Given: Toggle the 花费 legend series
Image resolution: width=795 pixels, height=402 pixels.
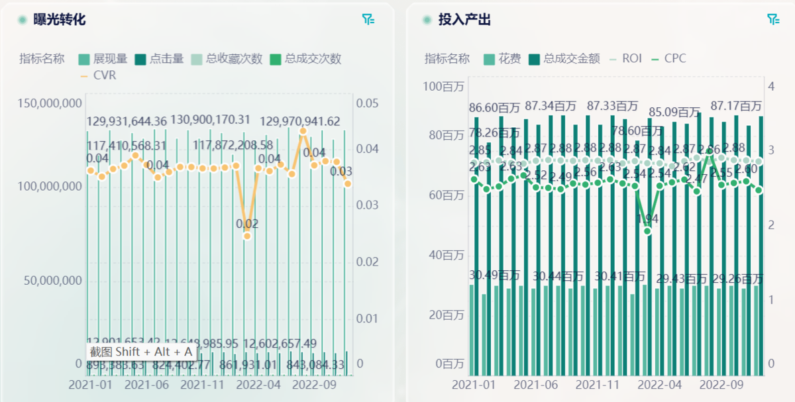Looking at the screenshot, I should click(490, 59).
